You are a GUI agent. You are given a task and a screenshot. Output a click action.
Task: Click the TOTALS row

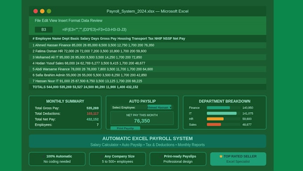147,87
